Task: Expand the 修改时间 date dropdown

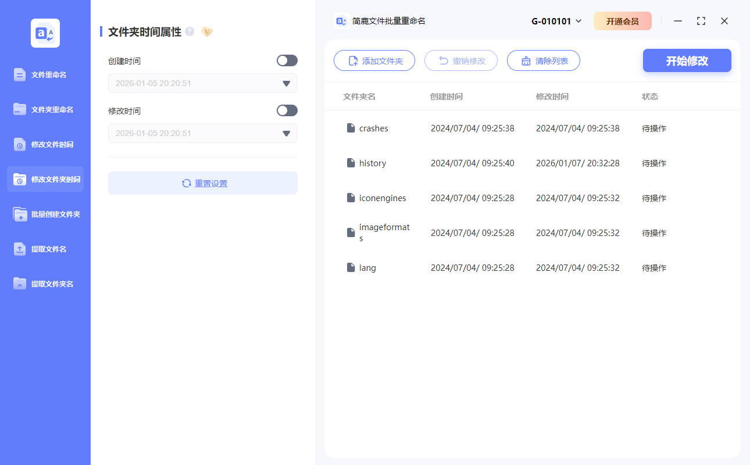Action: click(x=286, y=133)
